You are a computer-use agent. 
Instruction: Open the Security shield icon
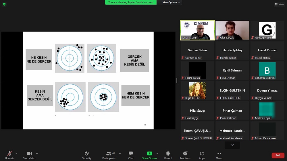86,154
